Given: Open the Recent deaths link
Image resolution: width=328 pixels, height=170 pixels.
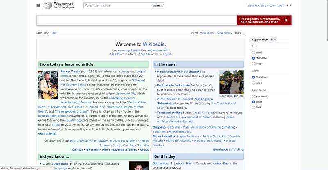Looking at the screenshot, I should point(164,136).
